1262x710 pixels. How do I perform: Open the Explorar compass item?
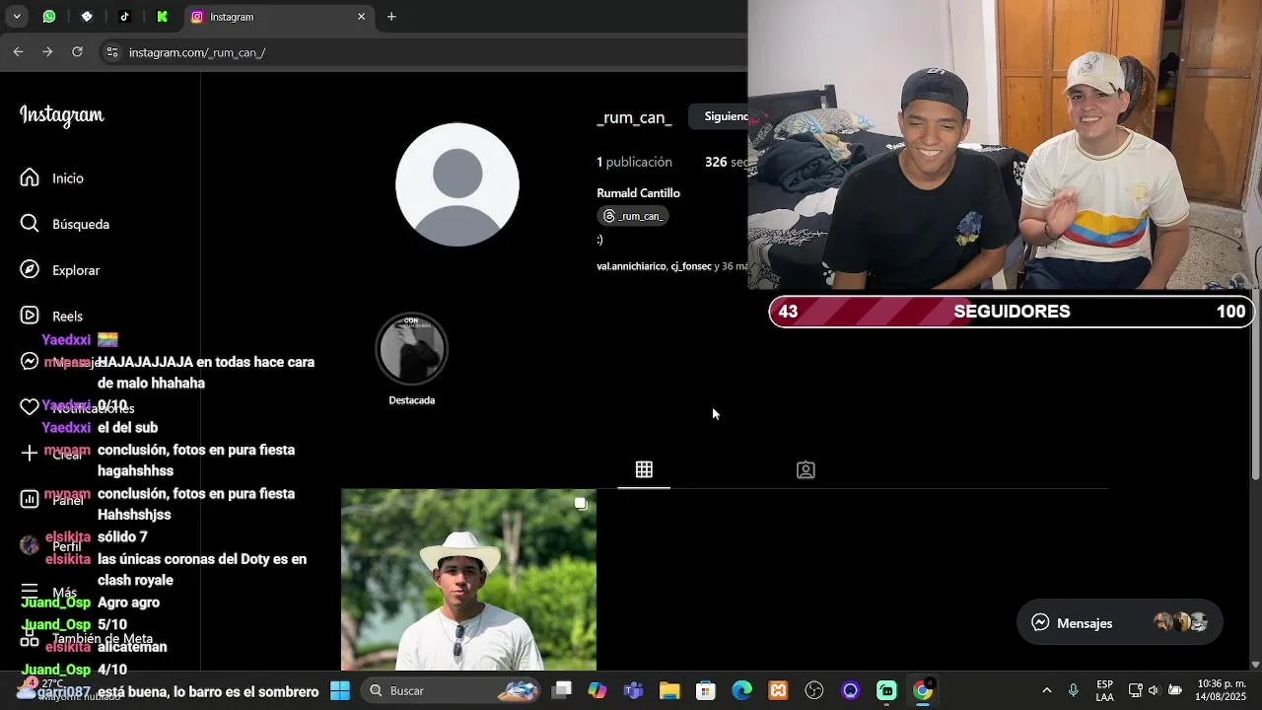tap(60, 270)
